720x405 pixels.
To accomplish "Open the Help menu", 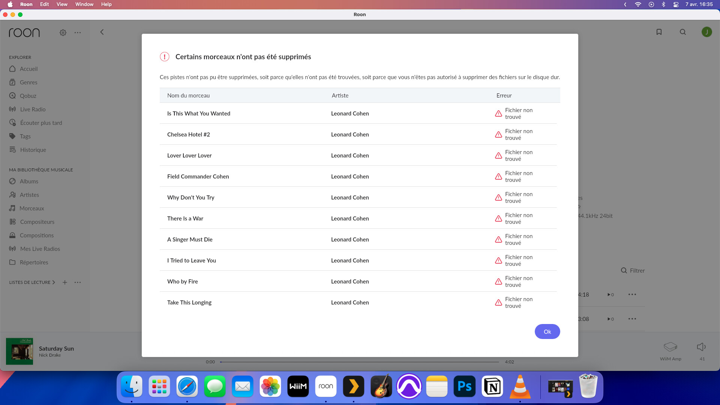I will coord(106,4).
